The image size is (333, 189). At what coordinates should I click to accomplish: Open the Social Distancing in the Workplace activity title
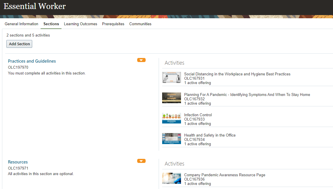(x=237, y=74)
